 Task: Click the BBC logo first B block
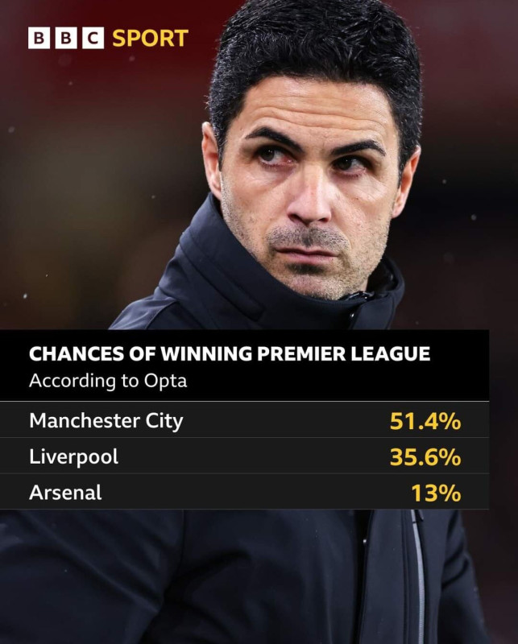point(39,38)
